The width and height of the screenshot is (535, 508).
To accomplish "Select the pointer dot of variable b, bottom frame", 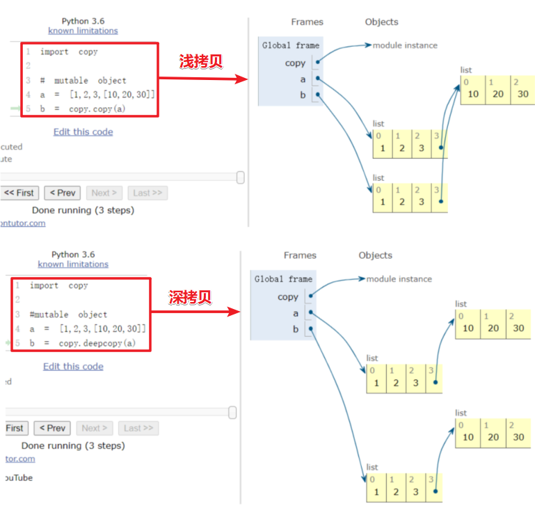I will point(311,328).
